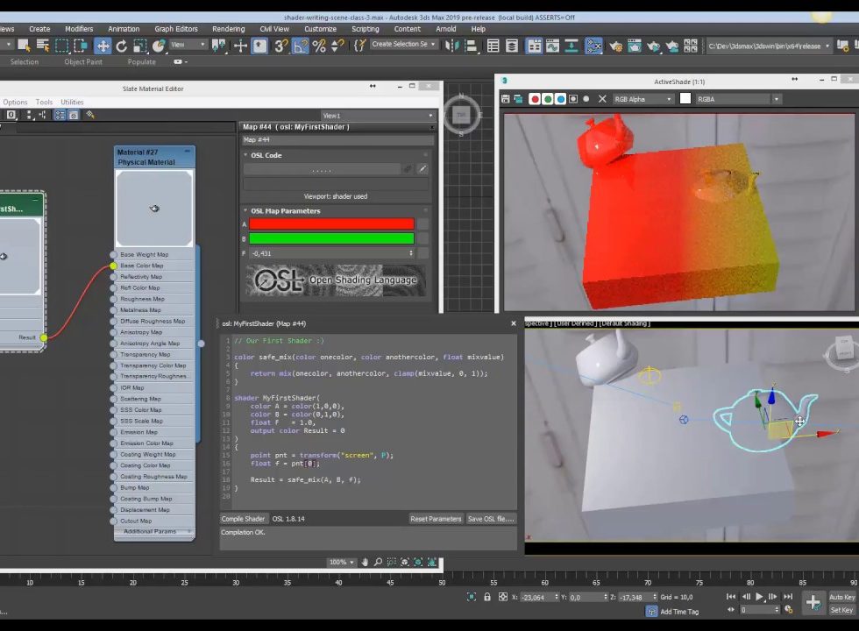
Task: Click the Reset Parameters button
Action: pos(436,519)
